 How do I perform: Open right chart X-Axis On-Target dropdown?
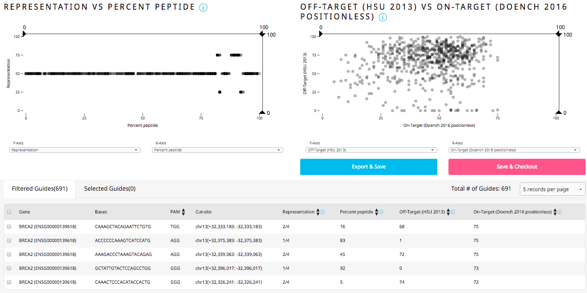(514, 150)
